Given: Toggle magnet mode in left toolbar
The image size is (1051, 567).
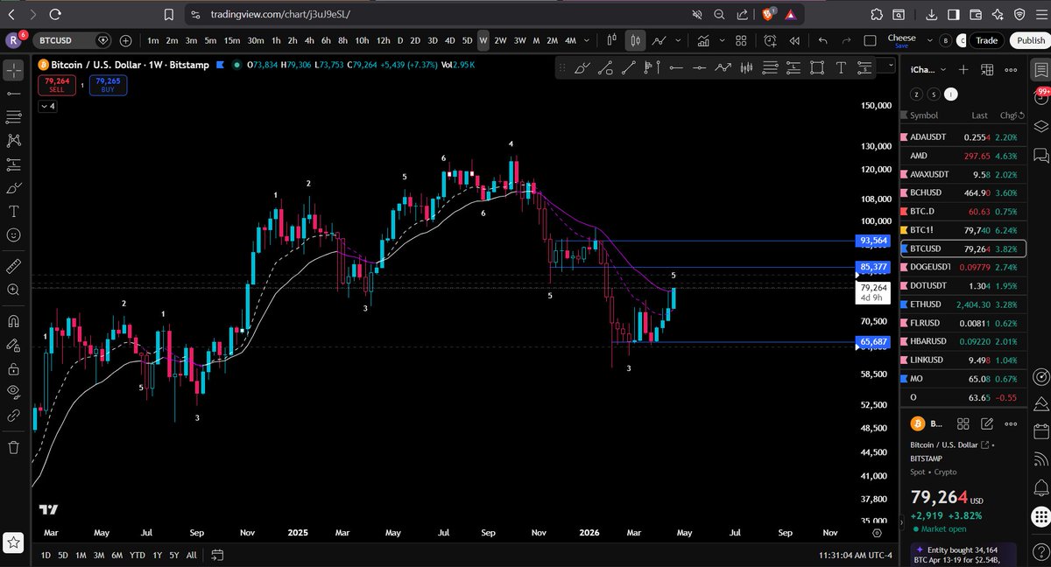Looking at the screenshot, I should [14, 321].
